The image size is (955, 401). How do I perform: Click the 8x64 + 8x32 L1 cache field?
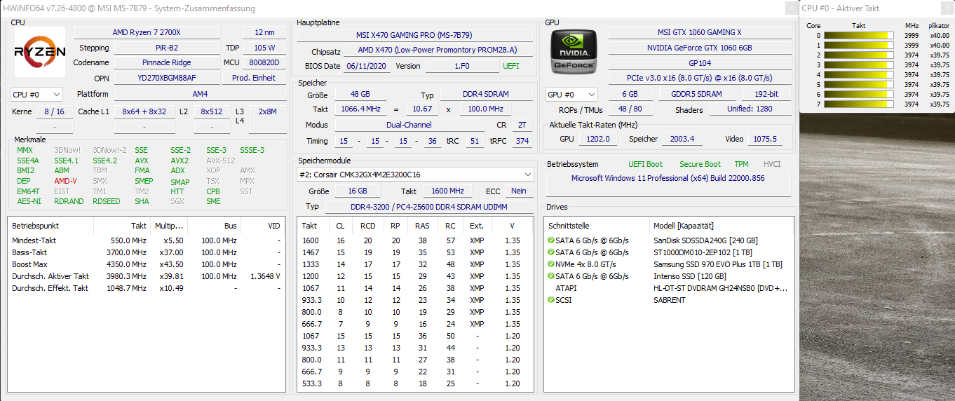pos(144,112)
